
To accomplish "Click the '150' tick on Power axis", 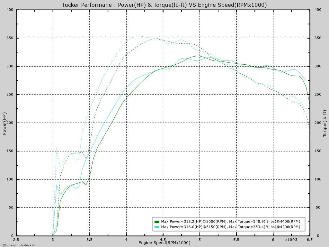I will (x=10, y=151).
